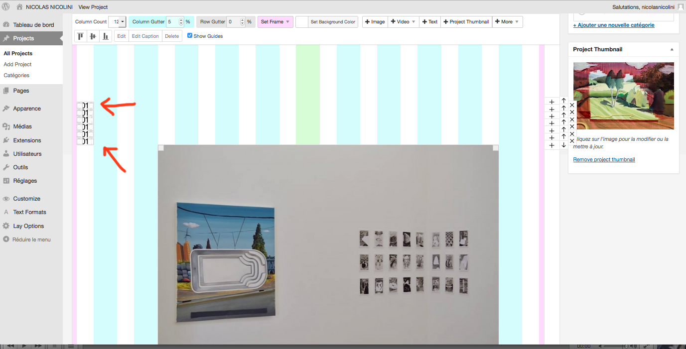Viewport: 686px width, 349px height.
Task: Click the Edit Caption button
Action: coord(145,36)
